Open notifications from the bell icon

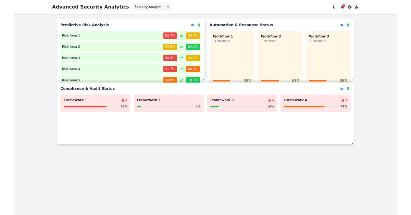tap(342, 7)
